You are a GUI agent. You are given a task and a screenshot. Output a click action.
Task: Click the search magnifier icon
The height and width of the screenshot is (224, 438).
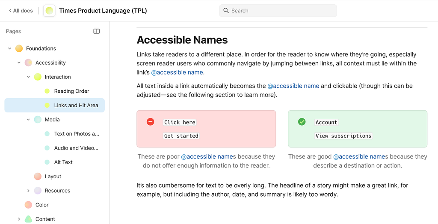coord(226,11)
